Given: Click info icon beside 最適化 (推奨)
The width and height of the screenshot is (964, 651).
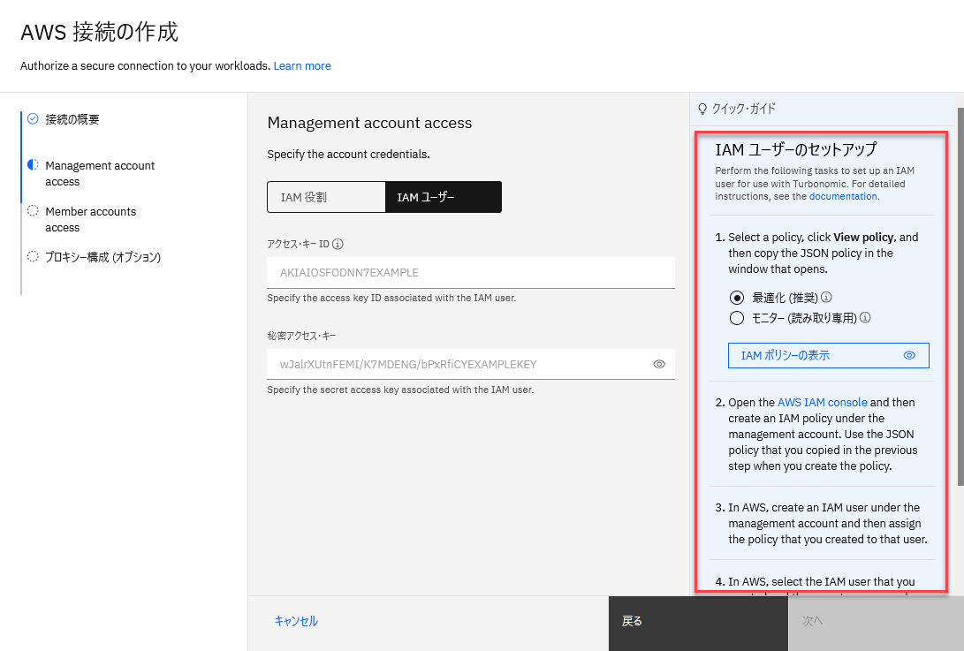Looking at the screenshot, I should click(x=826, y=297).
